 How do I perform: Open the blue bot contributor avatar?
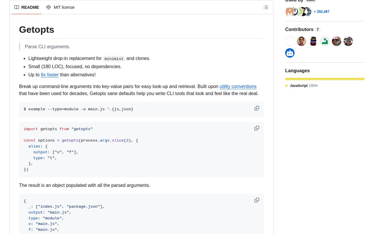(x=290, y=53)
